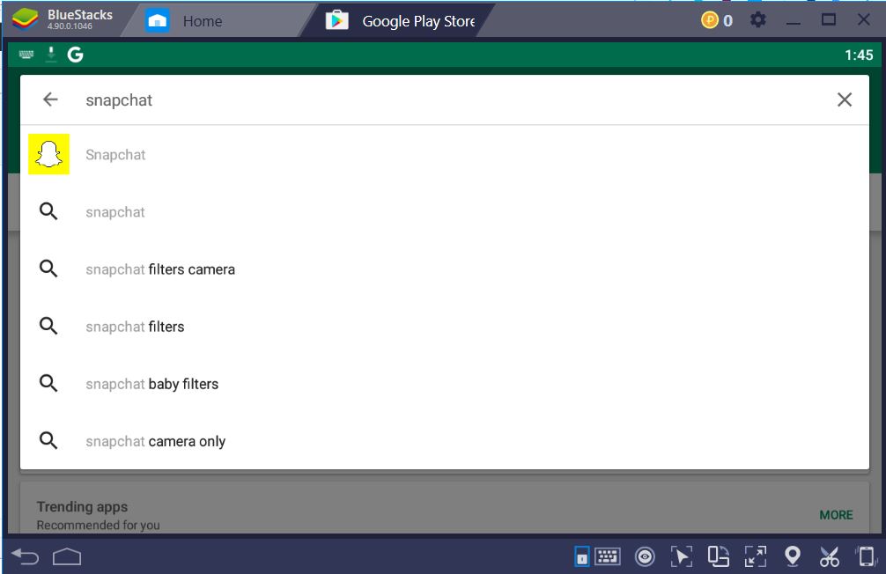Tap the Android home button in bottom bar
886x574 pixels.
click(67, 557)
